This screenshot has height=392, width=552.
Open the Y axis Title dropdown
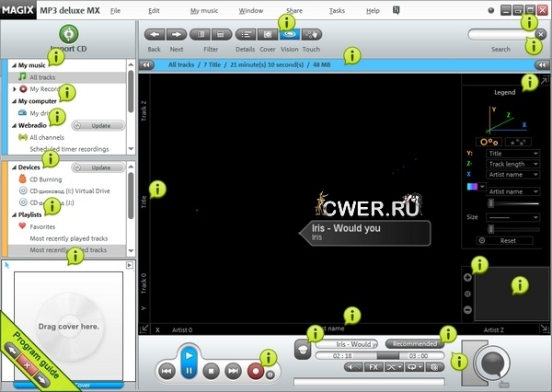(x=512, y=154)
